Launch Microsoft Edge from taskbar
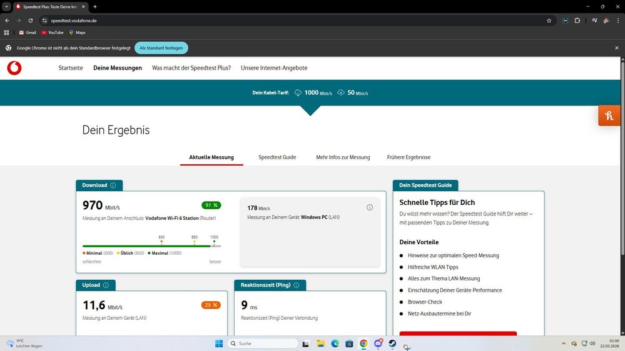This screenshot has height=351, width=625. click(x=335, y=344)
